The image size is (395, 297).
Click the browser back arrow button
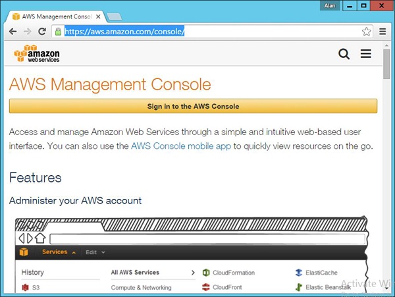coord(13,31)
